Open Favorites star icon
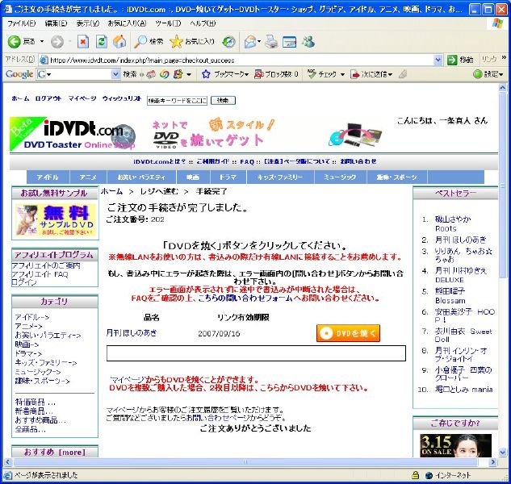Viewport: 511px width, 484px height. [176, 42]
